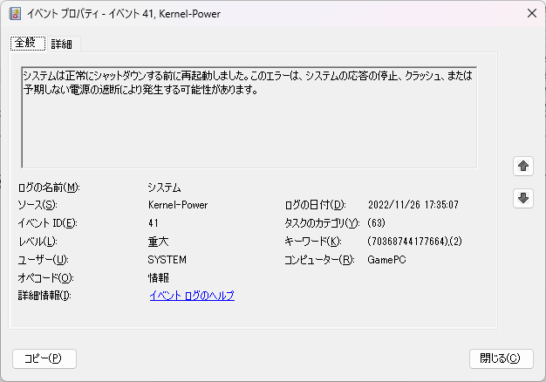Click the コンピューター(R) label
The height and width of the screenshot is (382, 546).
tap(319, 260)
